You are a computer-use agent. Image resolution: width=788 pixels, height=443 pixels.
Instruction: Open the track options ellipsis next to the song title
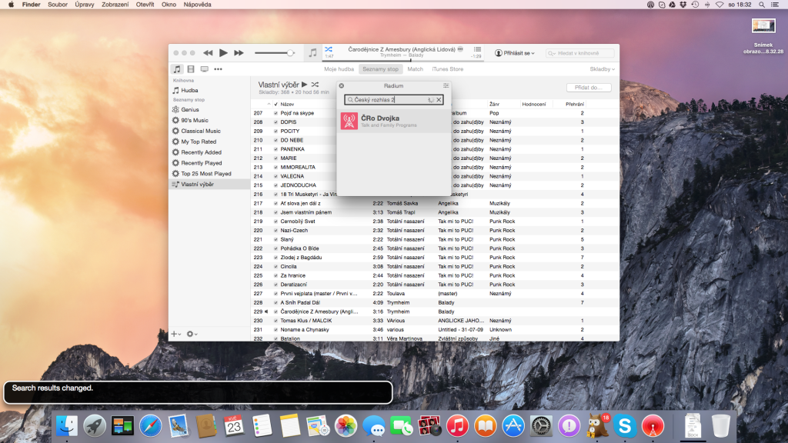460,49
